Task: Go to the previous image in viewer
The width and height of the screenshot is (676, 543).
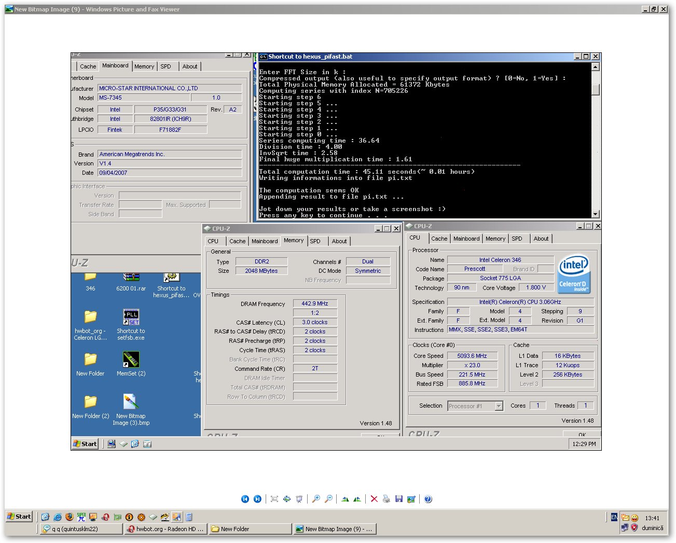Action: [245, 499]
